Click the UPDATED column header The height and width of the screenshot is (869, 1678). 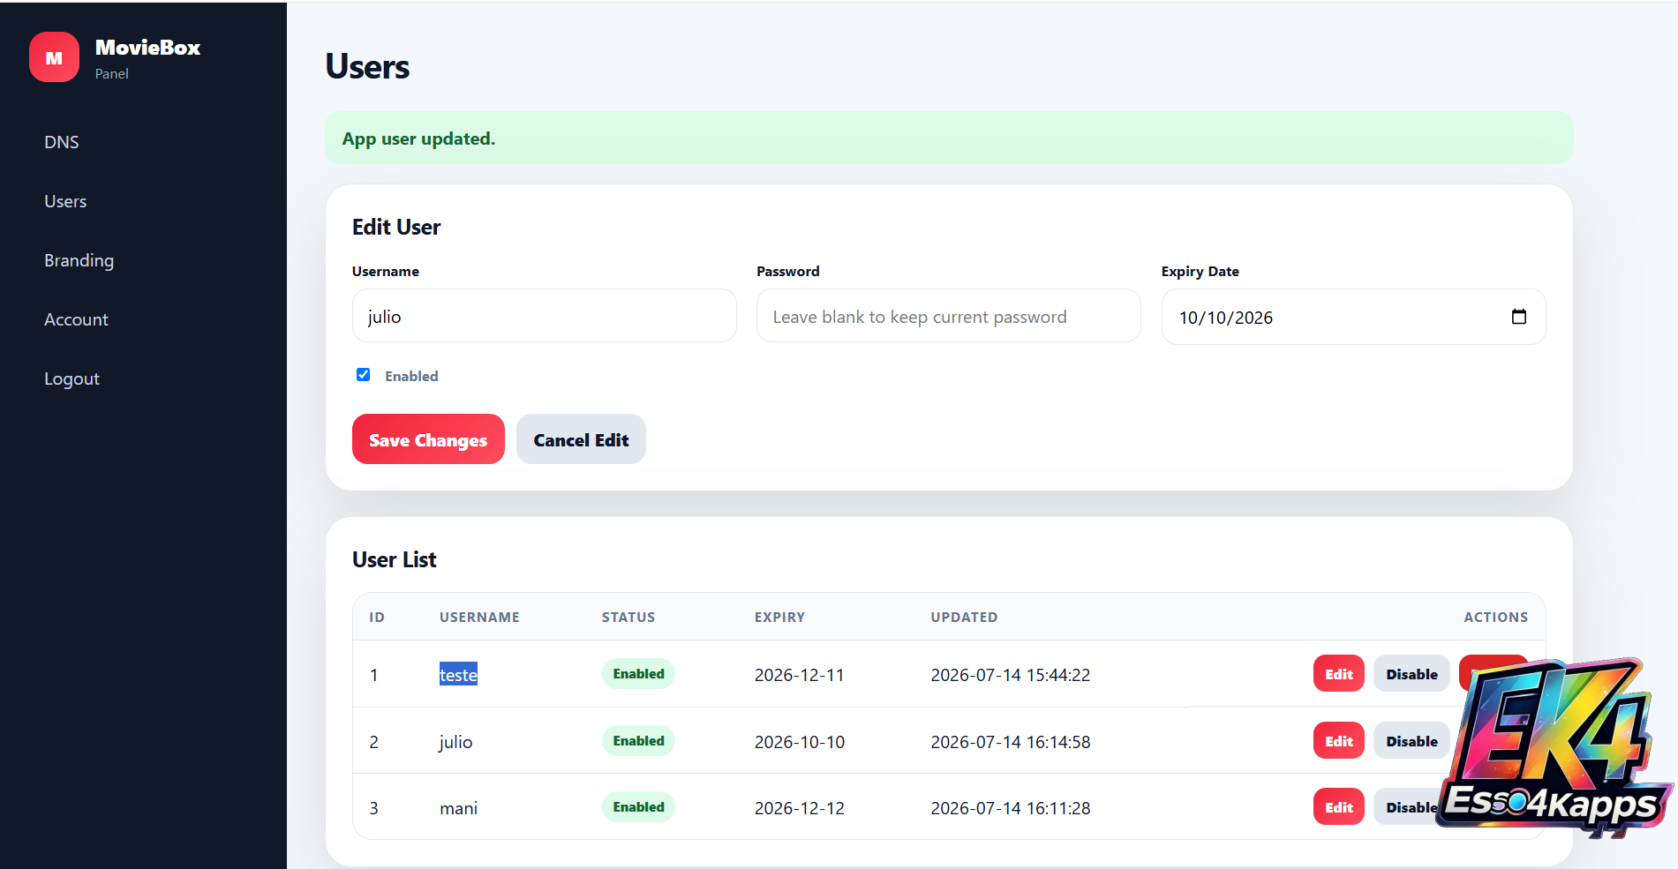point(964,617)
